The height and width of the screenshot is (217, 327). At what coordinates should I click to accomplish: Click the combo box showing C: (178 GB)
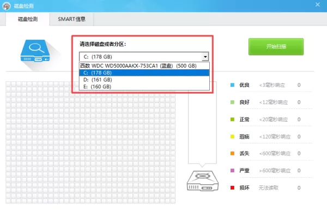pos(144,57)
